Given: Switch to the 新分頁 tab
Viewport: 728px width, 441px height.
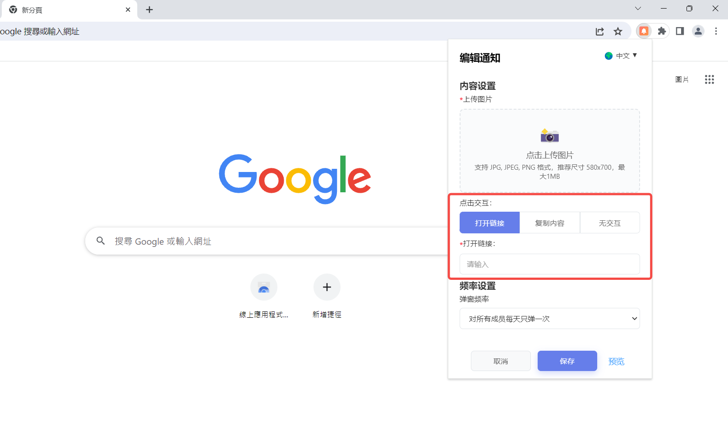Looking at the screenshot, I should (69, 9).
